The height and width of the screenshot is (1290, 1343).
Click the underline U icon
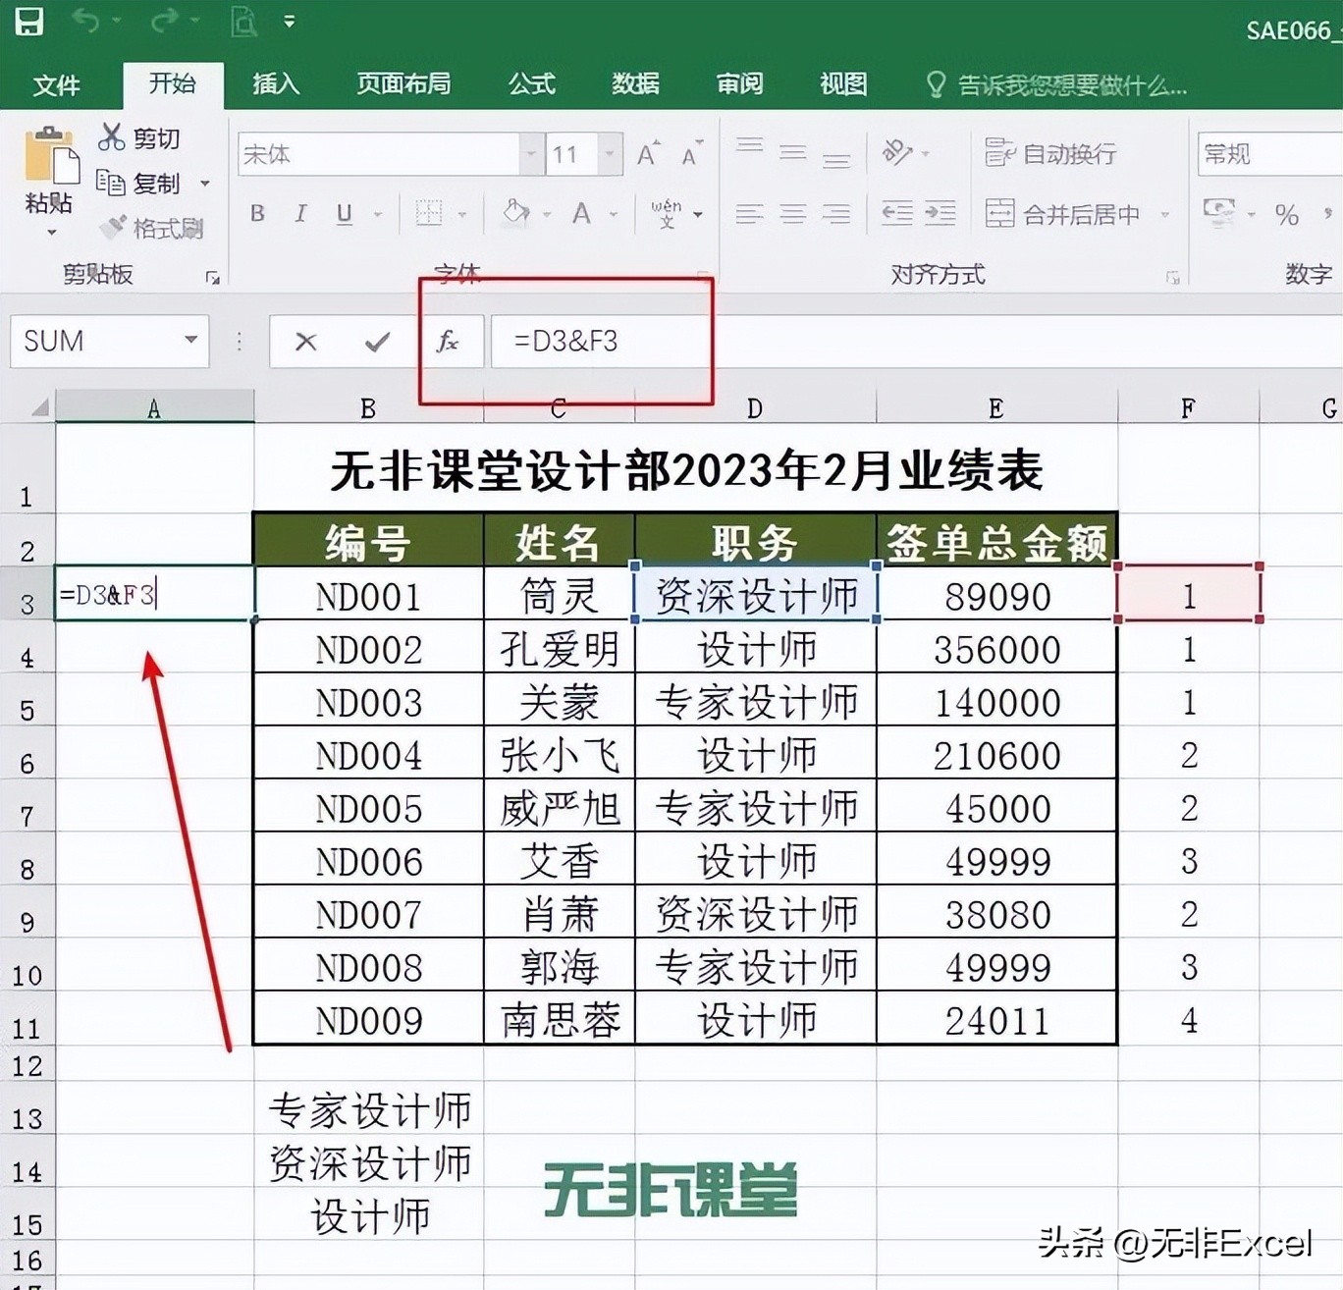[x=345, y=213]
